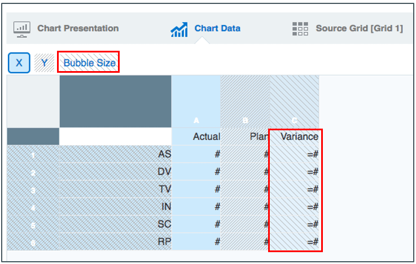Select row 1 header
The height and width of the screenshot is (264, 416).
point(33,154)
